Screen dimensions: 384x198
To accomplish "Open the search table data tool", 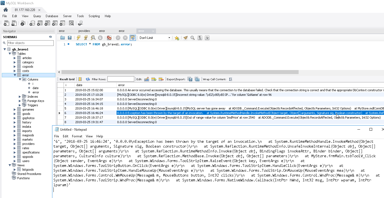I will [71, 23].
